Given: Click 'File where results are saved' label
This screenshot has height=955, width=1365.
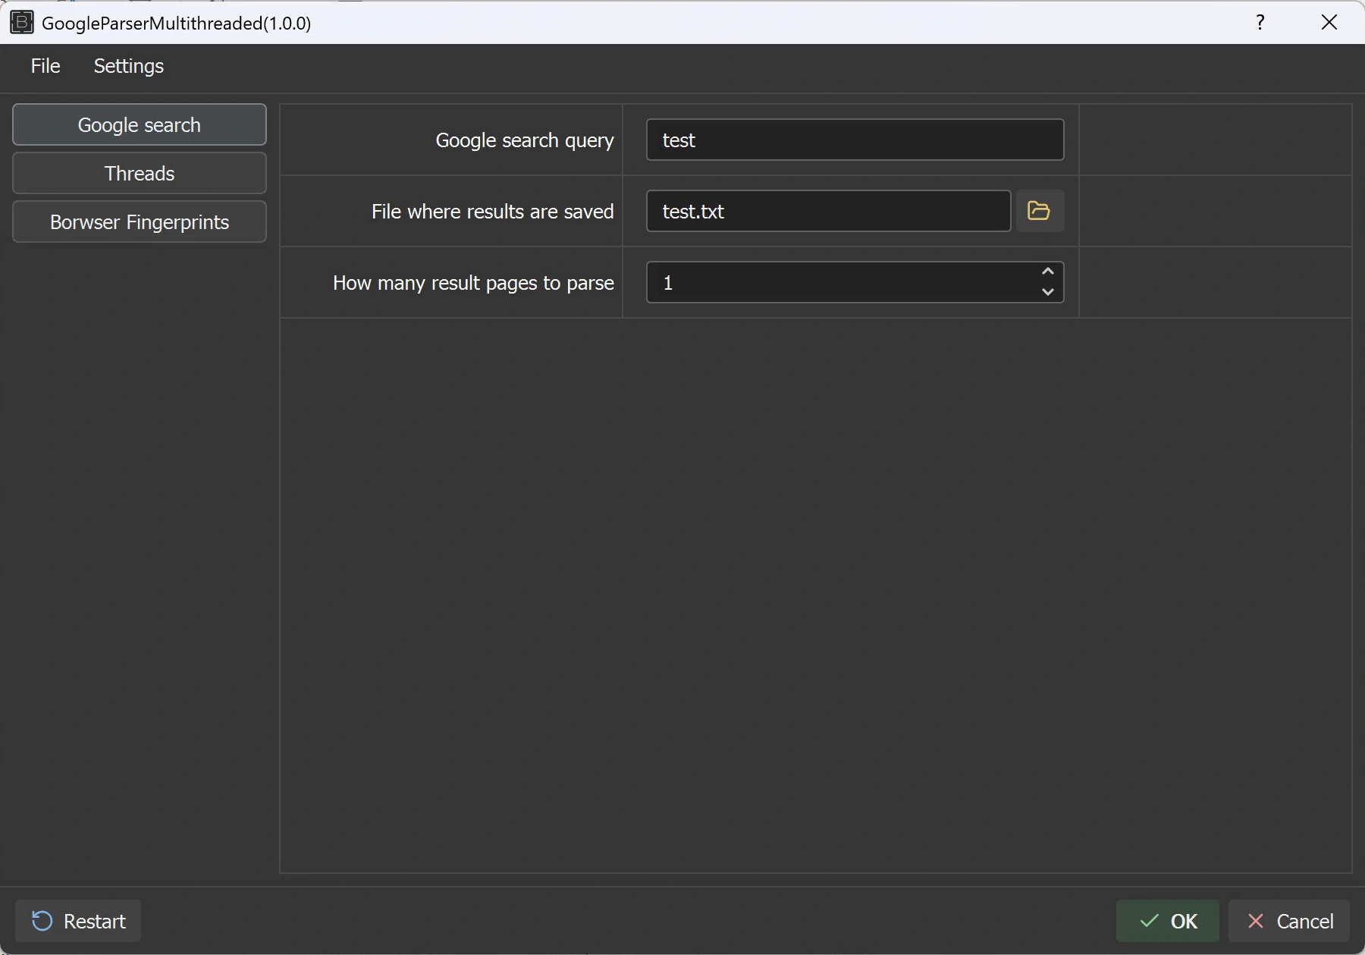Looking at the screenshot, I should click(x=493, y=212).
